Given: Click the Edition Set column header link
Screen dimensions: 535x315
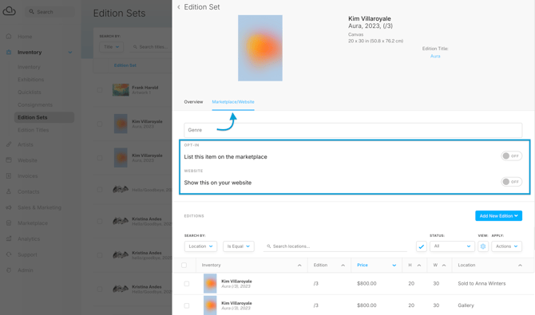Looking at the screenshot, I should tap(125, 65).
